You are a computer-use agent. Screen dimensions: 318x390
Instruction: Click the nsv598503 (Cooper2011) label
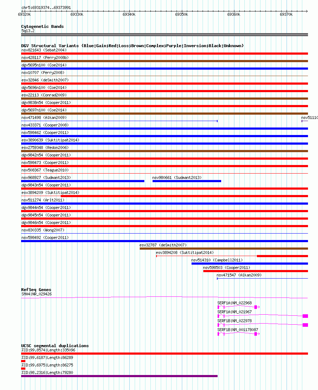point(227,267)
